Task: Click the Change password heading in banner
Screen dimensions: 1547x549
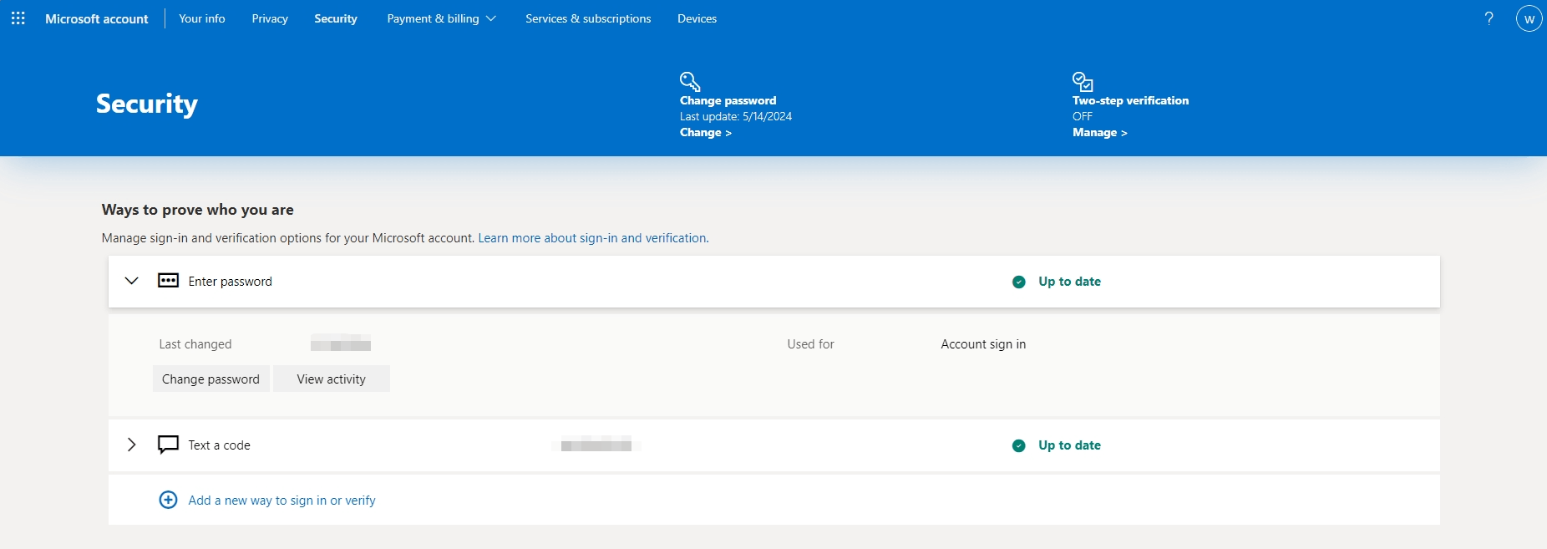Action: click(728, 100)
